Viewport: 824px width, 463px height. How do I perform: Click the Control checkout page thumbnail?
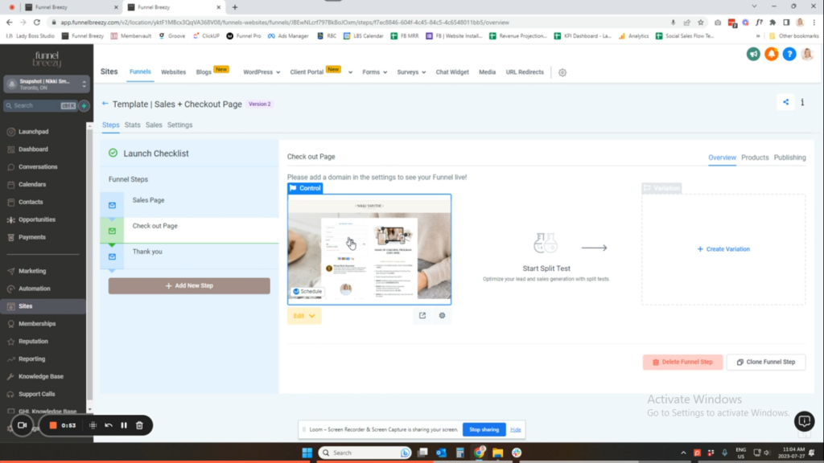[369, 249]
